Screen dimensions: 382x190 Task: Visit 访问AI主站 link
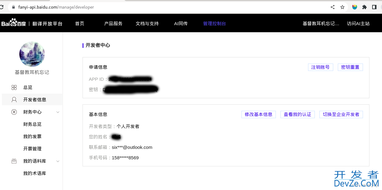[358, 24]
